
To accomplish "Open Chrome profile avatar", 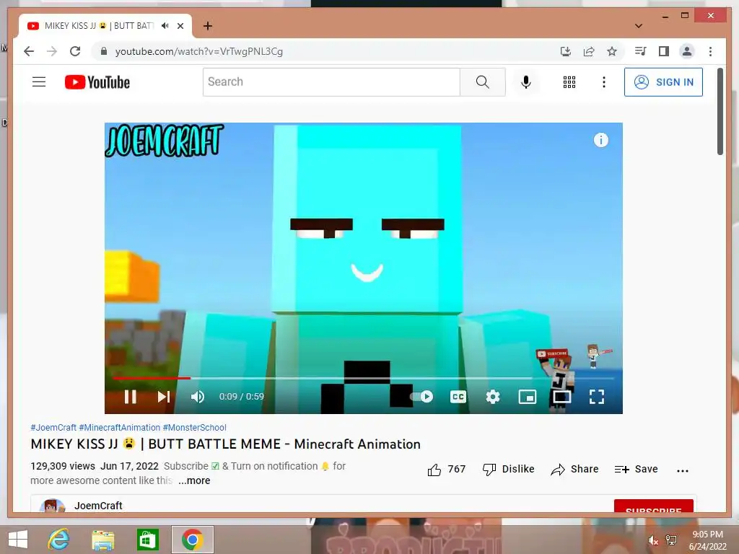I will 687,51.
